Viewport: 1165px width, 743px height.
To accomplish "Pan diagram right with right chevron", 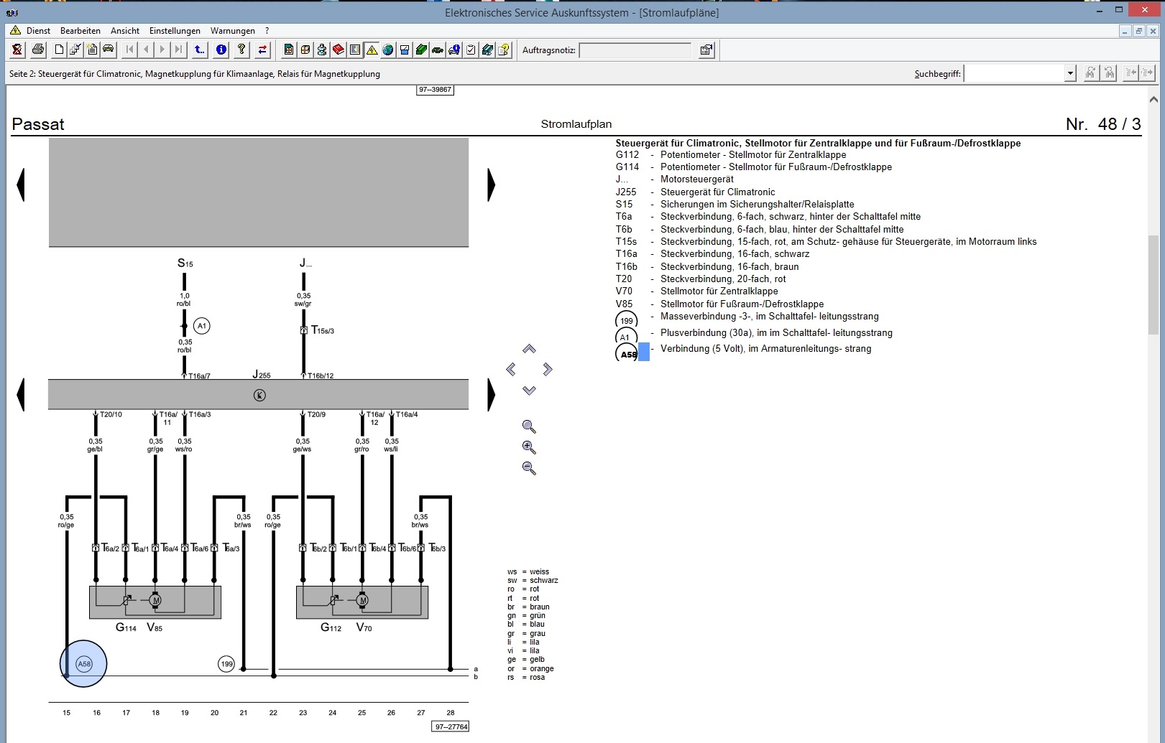I will [x=548, y=369].
